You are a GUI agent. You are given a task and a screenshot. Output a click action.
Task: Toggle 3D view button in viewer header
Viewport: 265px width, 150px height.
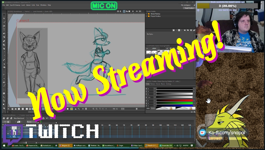pos(127,11)
